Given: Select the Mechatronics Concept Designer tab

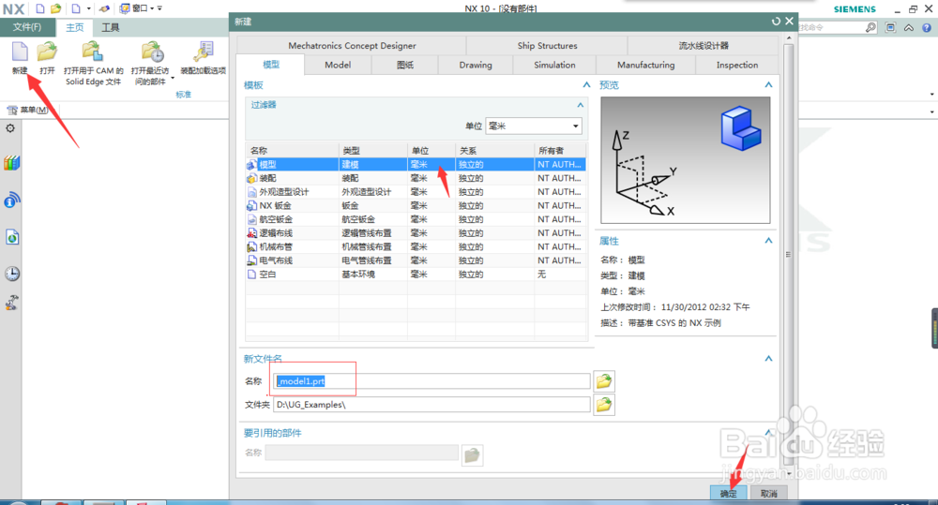Looking at the screenshot, I should pyautogui.click(x=352, y=45).
